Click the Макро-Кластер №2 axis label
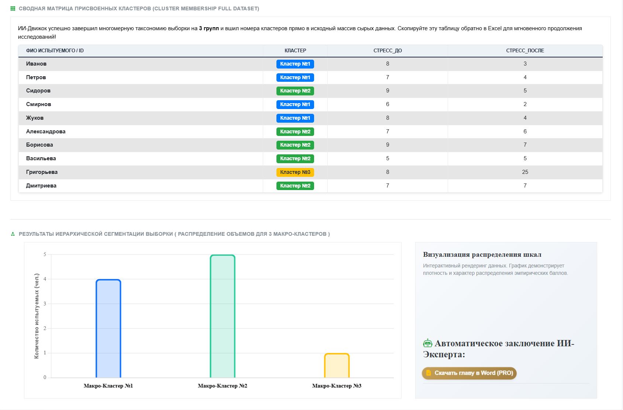The image size is (623, 410). [223, 386]
